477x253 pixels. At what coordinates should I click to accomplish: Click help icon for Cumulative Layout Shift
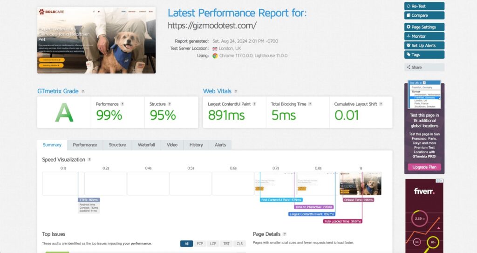381,104
